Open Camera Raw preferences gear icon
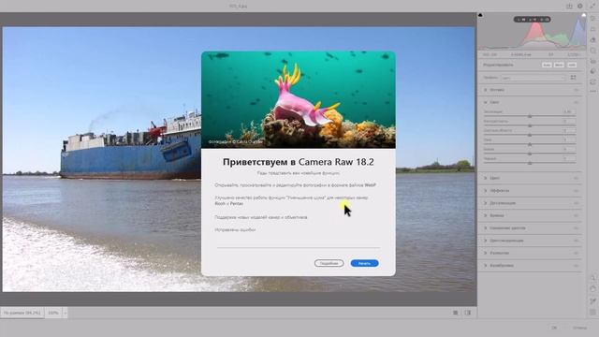 pos(580,7)
